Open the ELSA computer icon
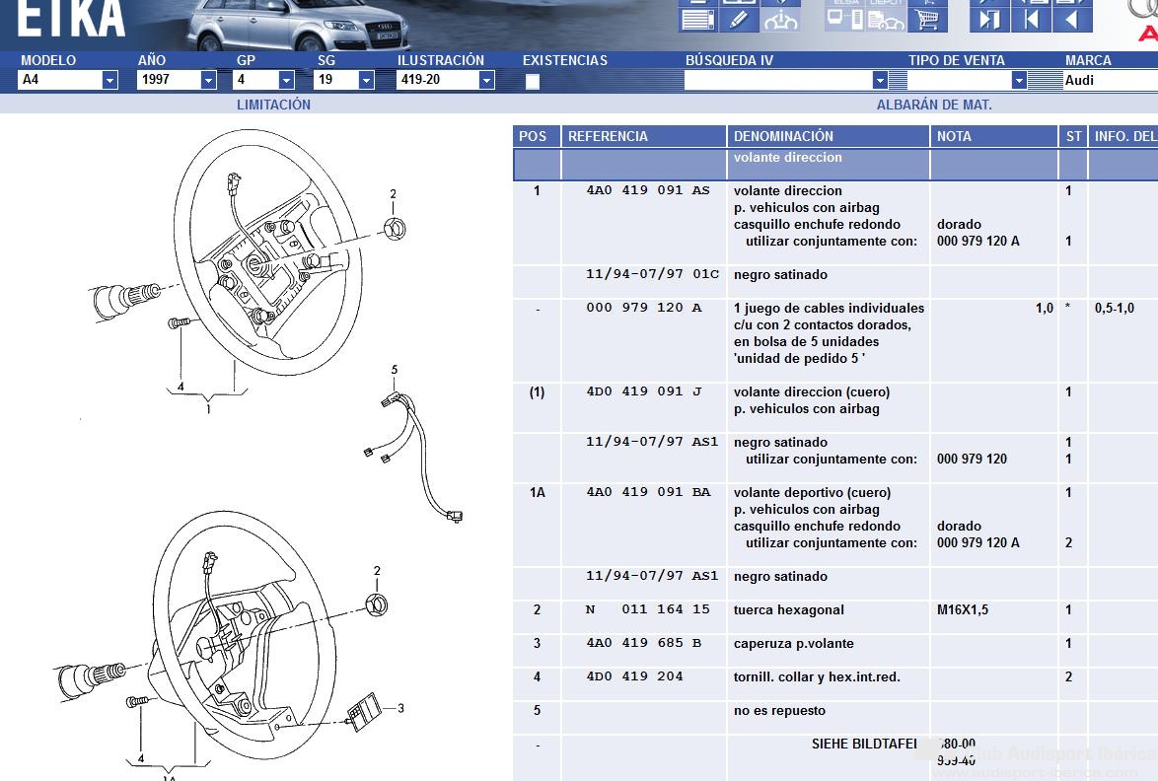1158x781 pixels. (844, 17)
